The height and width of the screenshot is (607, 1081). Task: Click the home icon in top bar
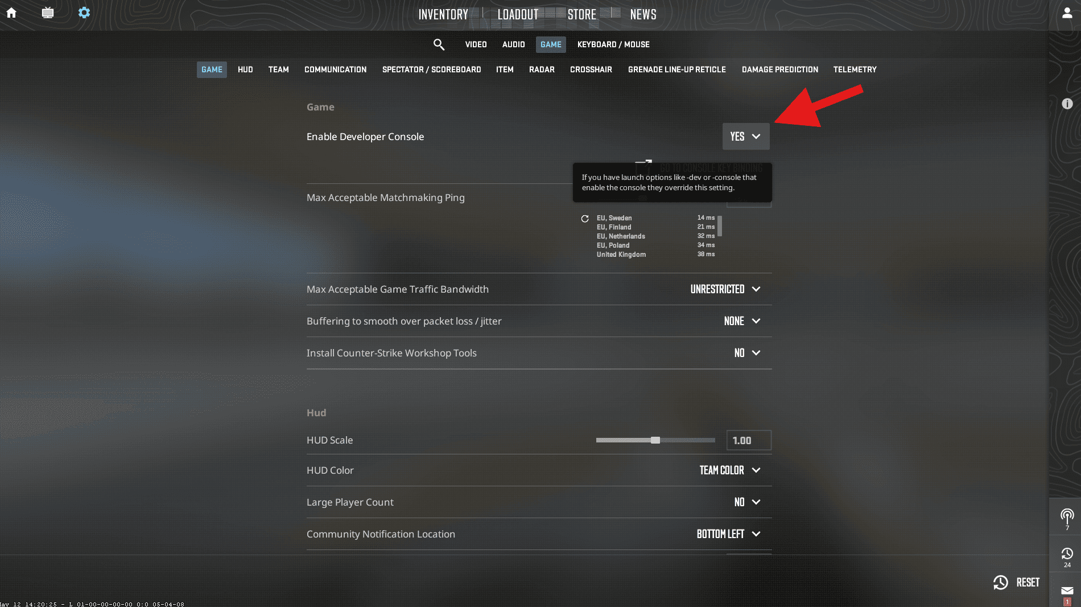11,13
